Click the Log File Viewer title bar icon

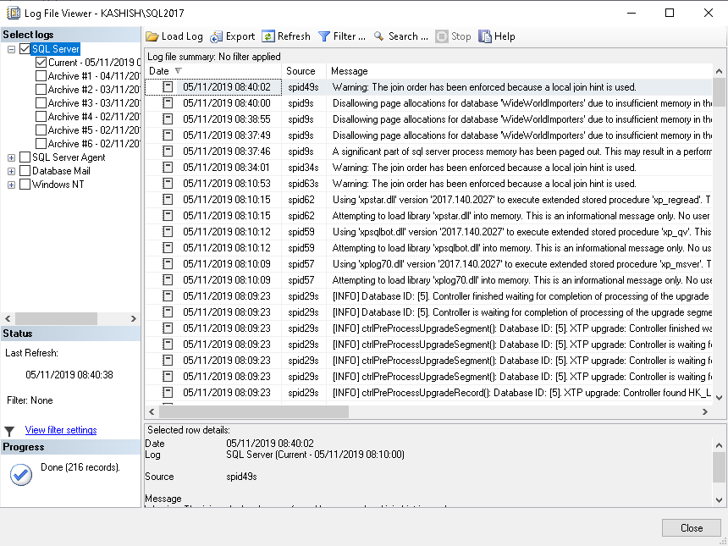click(14, 13)
